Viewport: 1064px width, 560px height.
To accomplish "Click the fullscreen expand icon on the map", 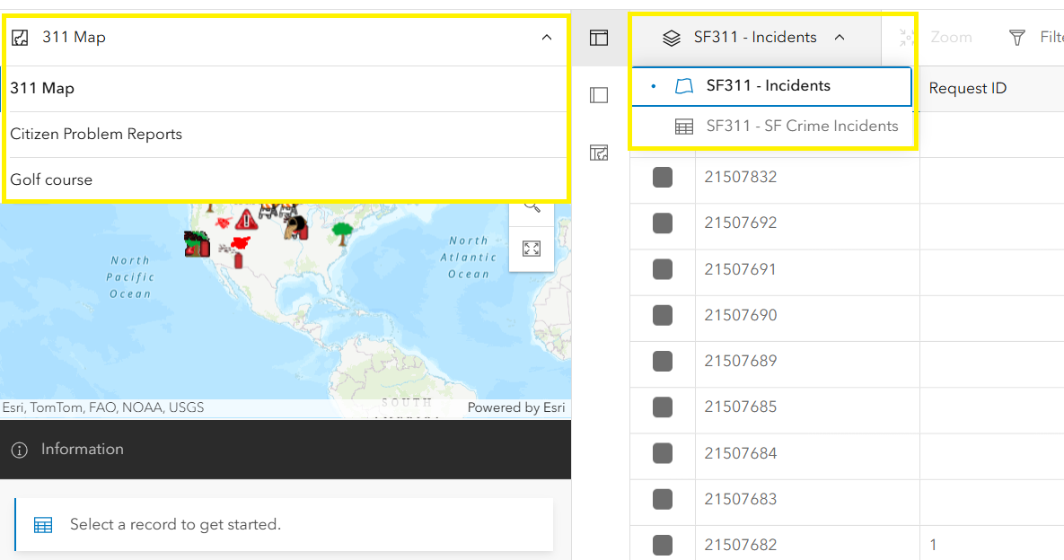I will tap(532, 249).
